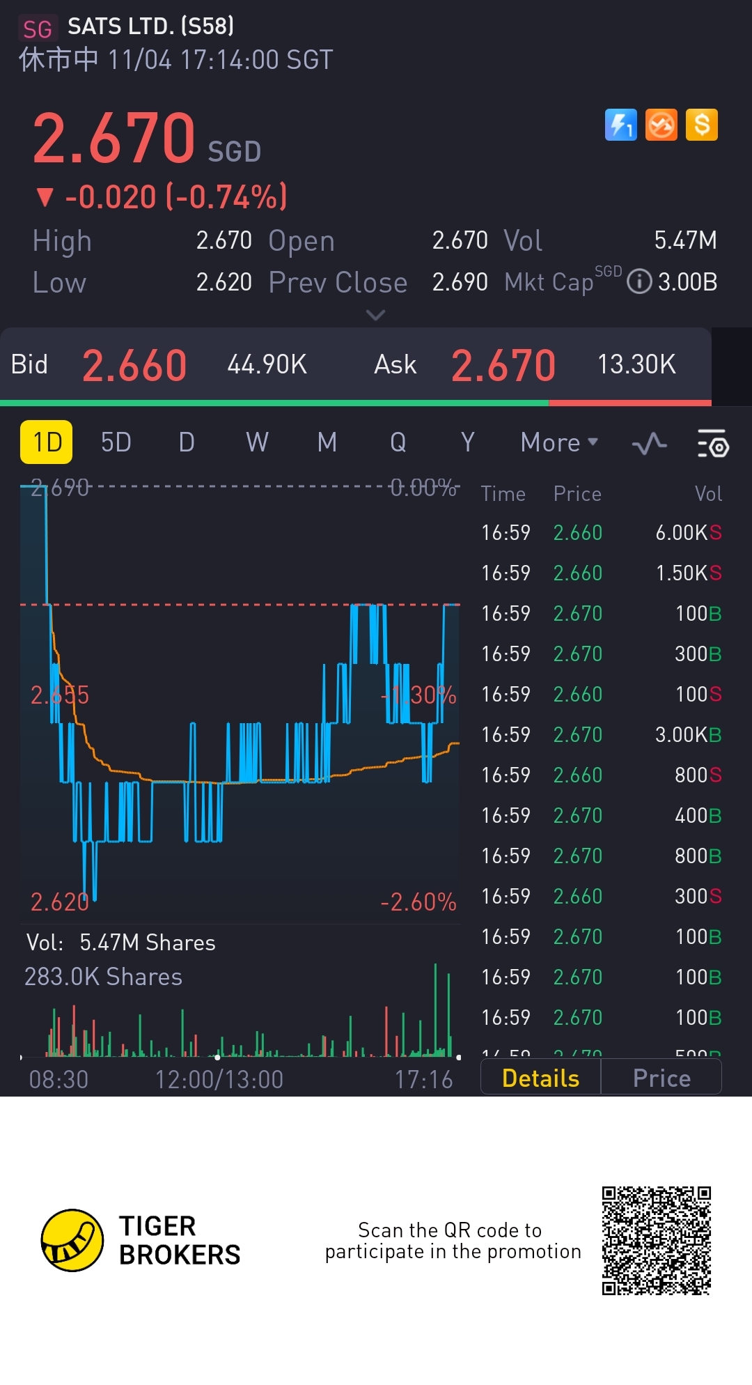Tap the Ask price 2.670
This screenshot has height=1385, width=752.
(x=503, y=365)
